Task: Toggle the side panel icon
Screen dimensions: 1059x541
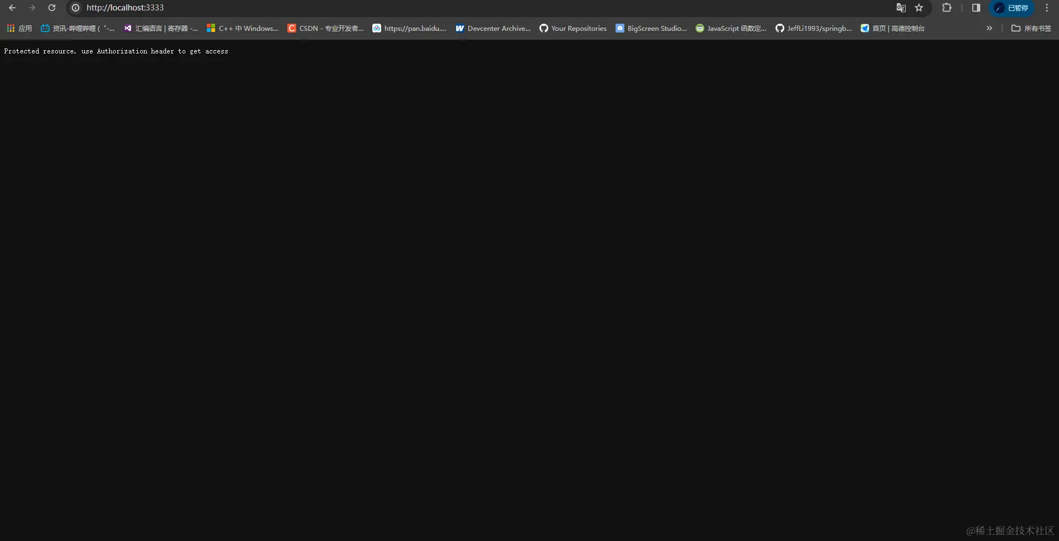Action: pos(975,8)
